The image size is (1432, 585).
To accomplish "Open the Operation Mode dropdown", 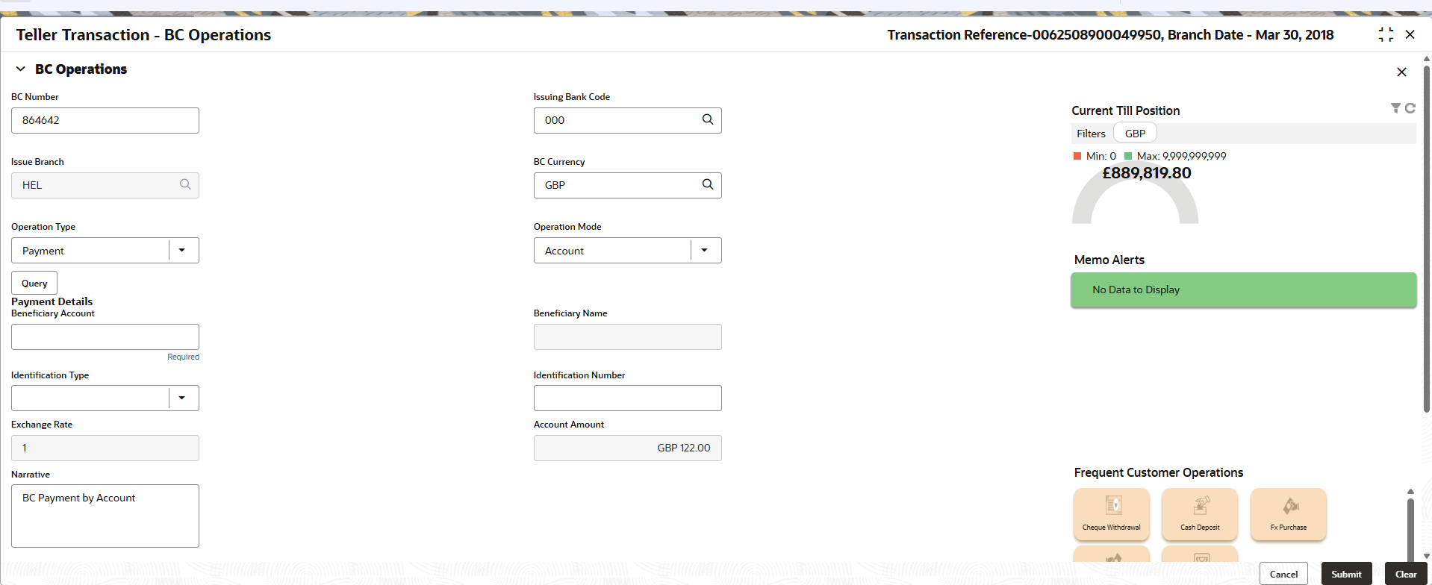I will (704, 251).
